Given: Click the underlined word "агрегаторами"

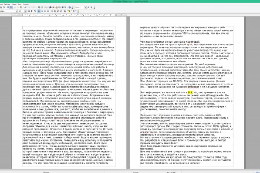Looking at the screenshot, I should (148, 132).
